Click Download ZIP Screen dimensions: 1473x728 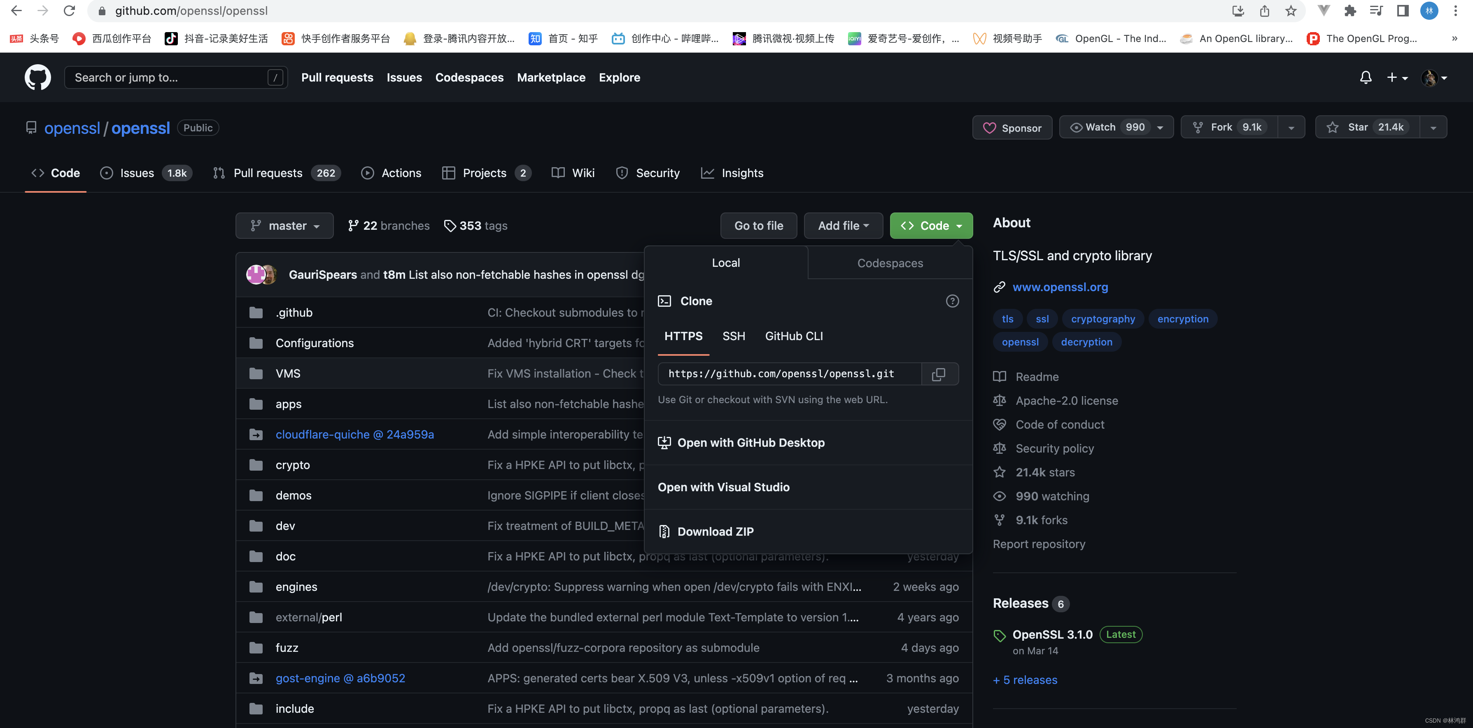808,532
